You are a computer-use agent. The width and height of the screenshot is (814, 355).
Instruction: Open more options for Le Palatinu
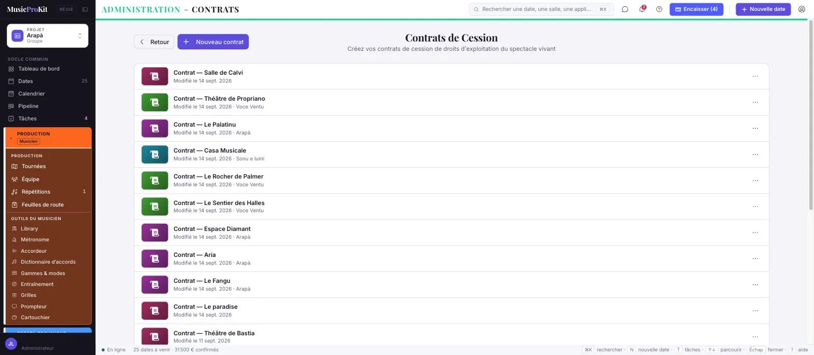[x=755, y=128]
